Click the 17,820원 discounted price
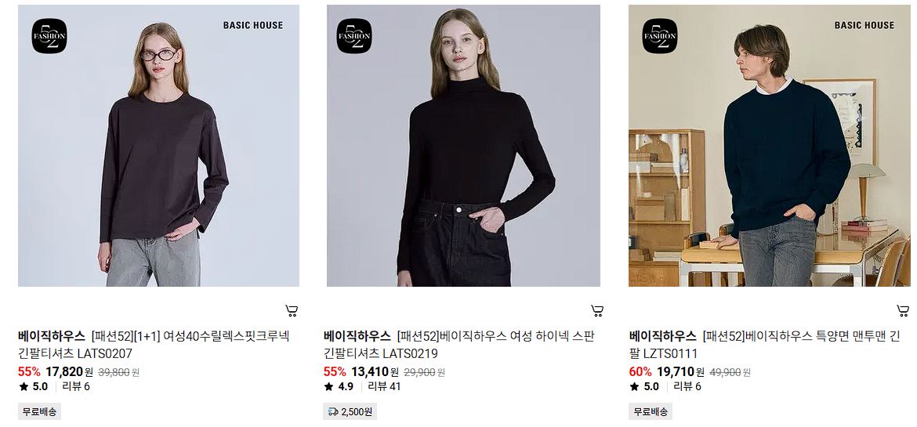 (69, 372)
